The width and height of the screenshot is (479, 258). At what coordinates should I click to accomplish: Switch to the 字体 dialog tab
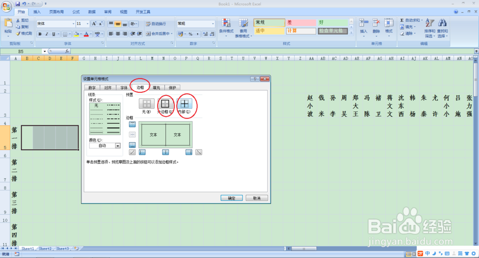[124, 88]
